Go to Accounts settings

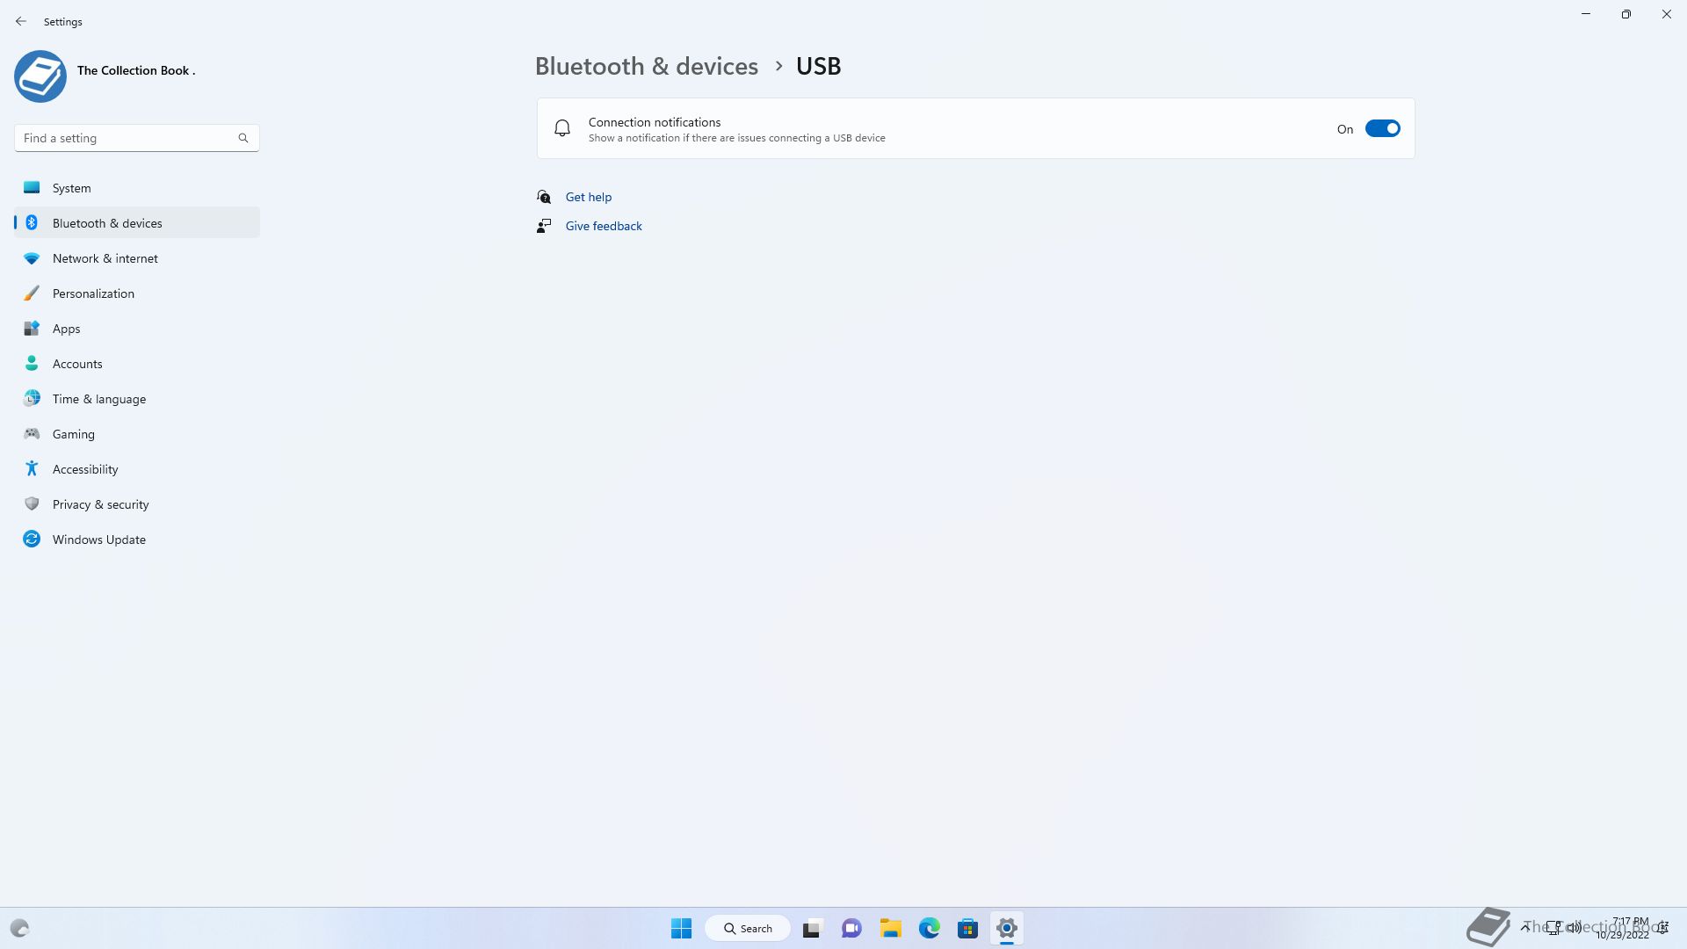click(77, 364)
